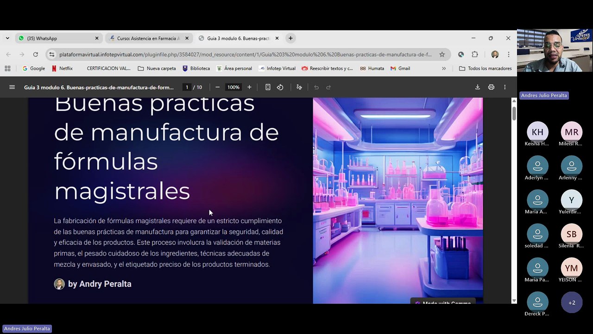Open the Netflix bookmark
This screenshot has height=334, width=593.
[62, 68]
